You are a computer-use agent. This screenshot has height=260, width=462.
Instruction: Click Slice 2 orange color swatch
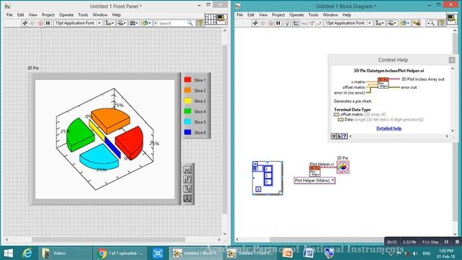click(x=188, y=90)
